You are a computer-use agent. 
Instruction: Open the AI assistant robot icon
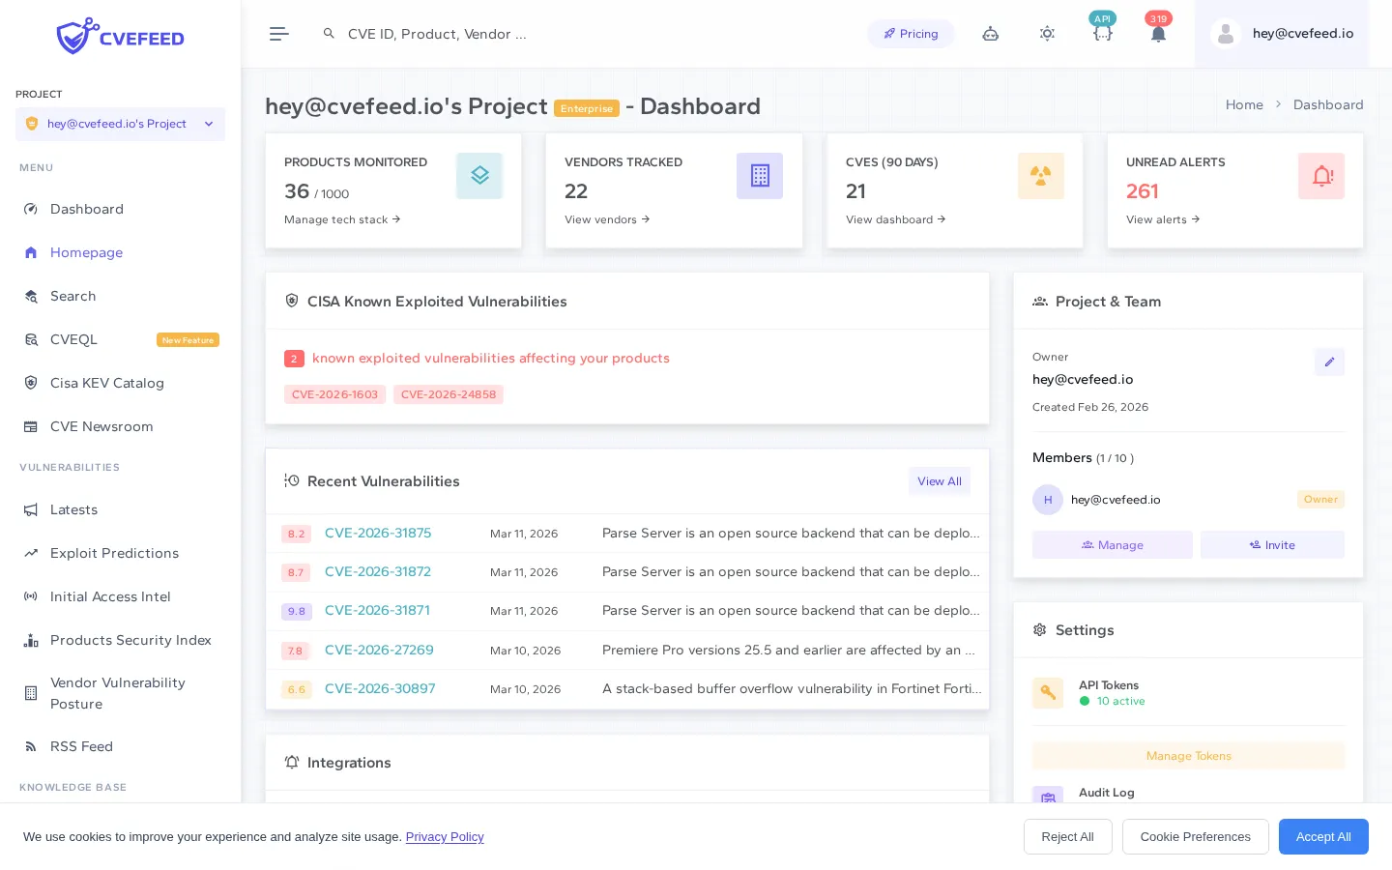991,34
